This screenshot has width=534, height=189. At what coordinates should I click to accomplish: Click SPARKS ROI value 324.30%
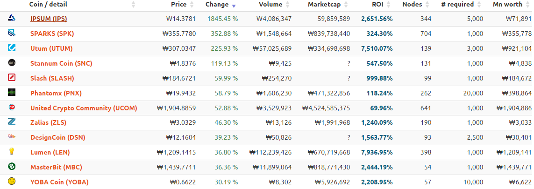tap(379, 34)
